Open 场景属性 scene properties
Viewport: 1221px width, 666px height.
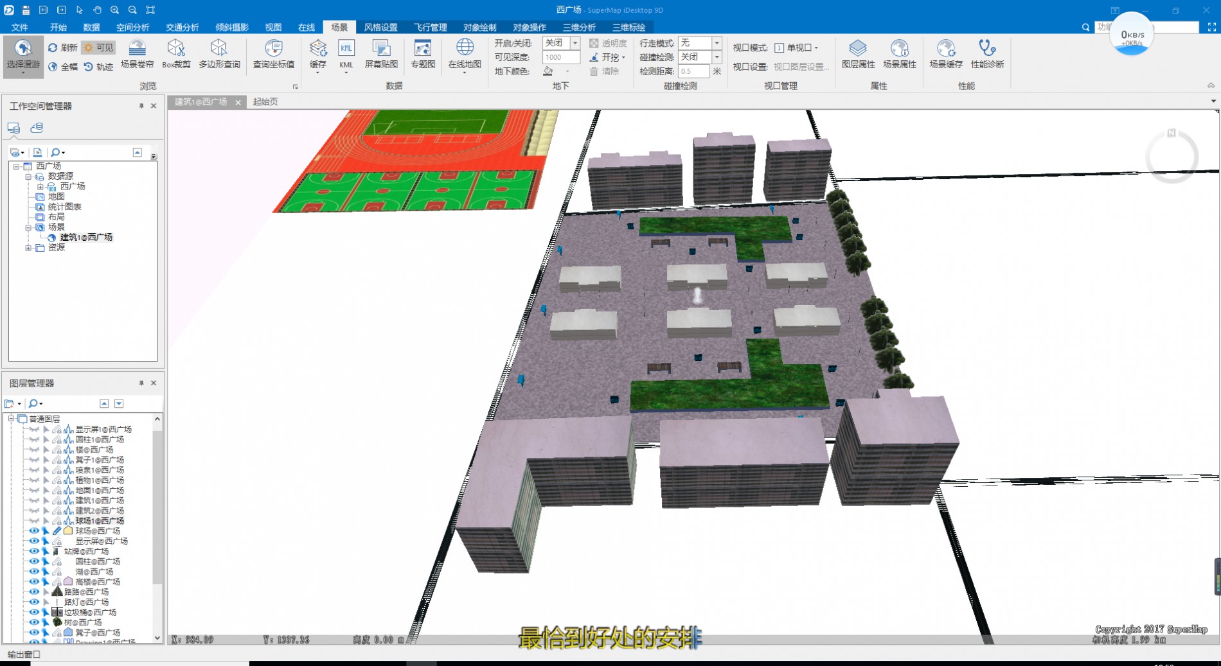point(900,55)
